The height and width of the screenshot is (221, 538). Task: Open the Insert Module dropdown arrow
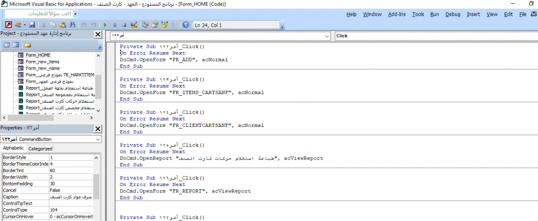pos(24,25)
